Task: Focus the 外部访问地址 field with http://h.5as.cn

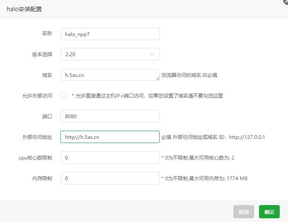Action: point(110,137)
